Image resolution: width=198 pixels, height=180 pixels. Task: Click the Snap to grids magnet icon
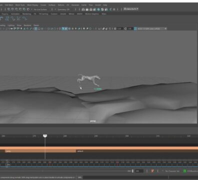[x=8, y=9]
